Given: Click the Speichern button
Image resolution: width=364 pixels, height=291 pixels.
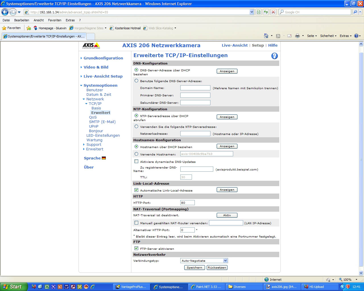Looking at the screenshot, I should click(x=195, y=267).
